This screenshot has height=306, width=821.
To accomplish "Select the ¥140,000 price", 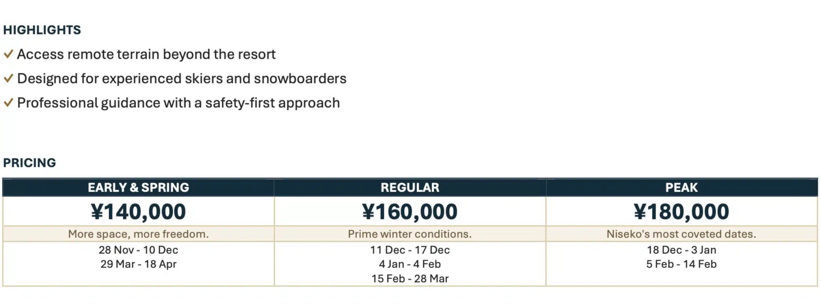I will [x=138, y=212].
